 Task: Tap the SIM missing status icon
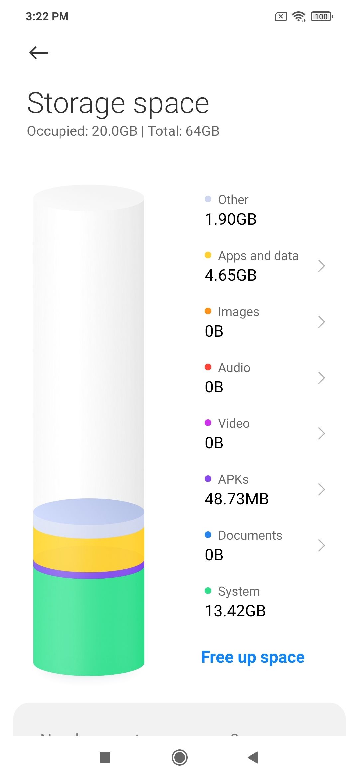coord(281,16)
